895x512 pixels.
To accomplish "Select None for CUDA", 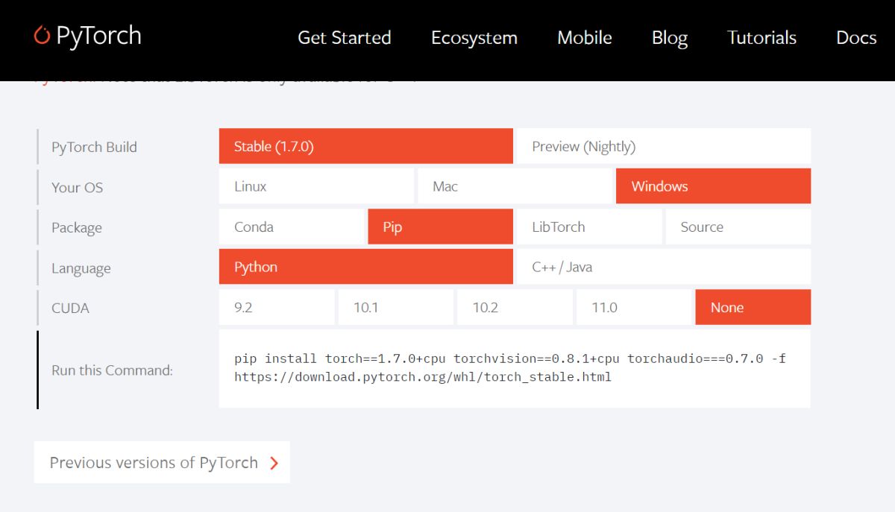I will (753, 307).
